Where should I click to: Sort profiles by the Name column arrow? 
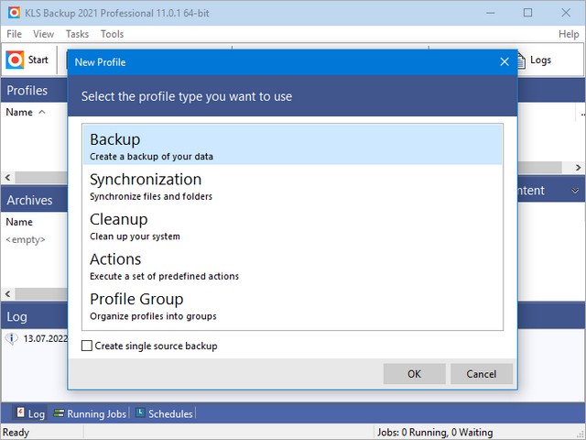coord(42,113)
